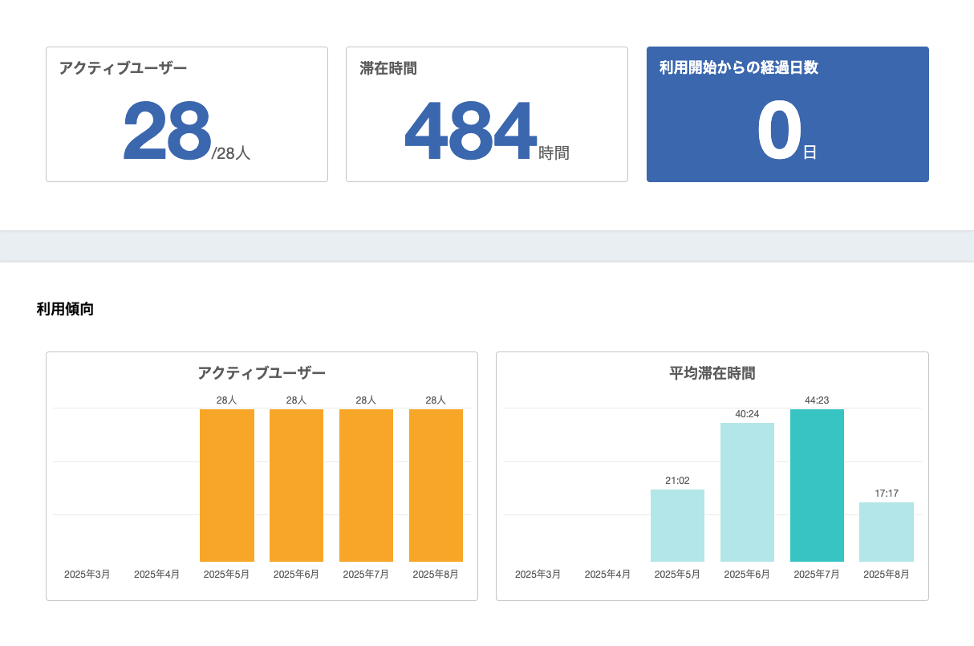Image resolution: width=974 pixels, height=646 pixels.
Task: Click 2025年8月 axis label in 平均滞在時間 chart
Action: tap(887, 575)
